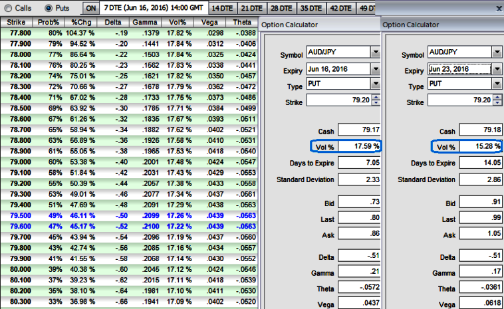Viewport: 504px width, 309px height.
Task: Open Type PUT dropdown in right calculator
Action: pos(496,84)
